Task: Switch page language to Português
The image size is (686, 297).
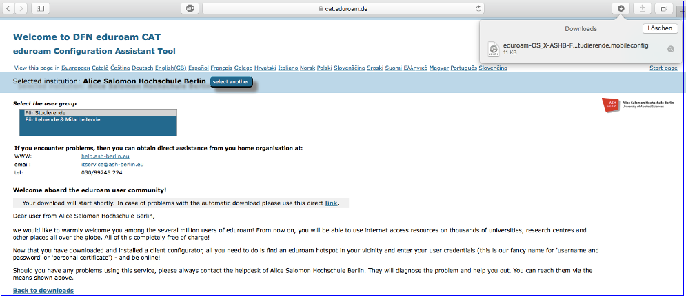Action: (463, 68)
